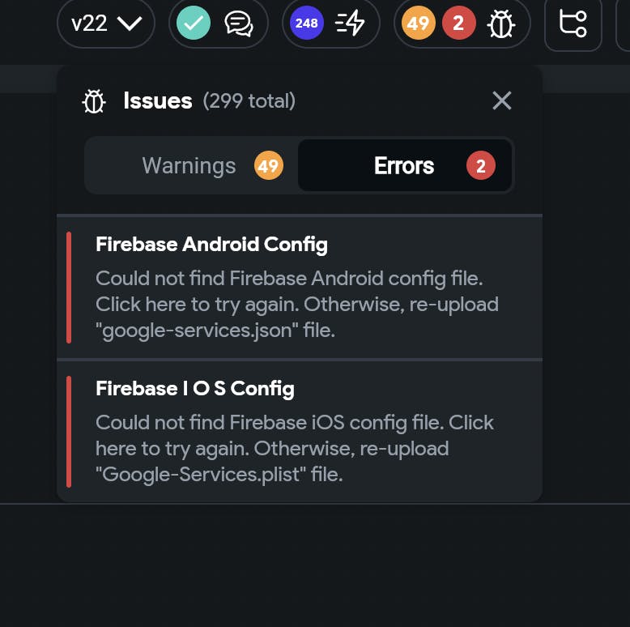Open the branching icon in top toolbar
This screenshot has width=630, height=627.
click(x=573, y=23)
